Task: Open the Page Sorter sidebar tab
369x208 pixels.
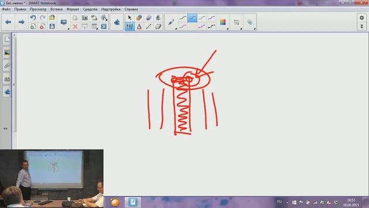Action: (x=7, y=39)
